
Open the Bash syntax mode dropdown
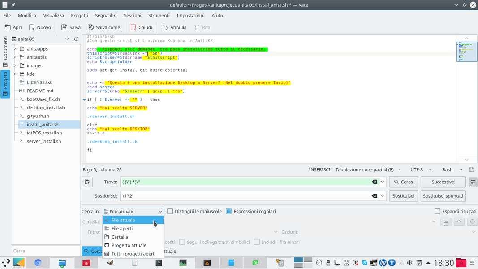451,170
